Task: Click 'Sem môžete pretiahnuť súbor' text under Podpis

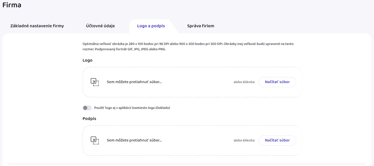Action: 134,140
